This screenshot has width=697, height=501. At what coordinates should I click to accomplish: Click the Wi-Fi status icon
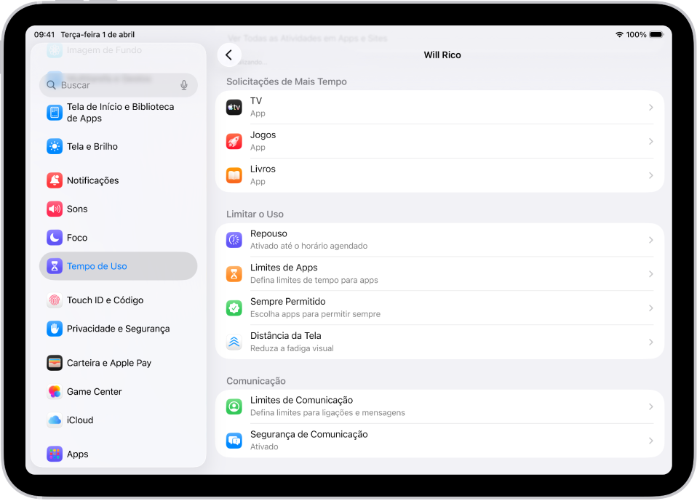[x=619, y=35]
